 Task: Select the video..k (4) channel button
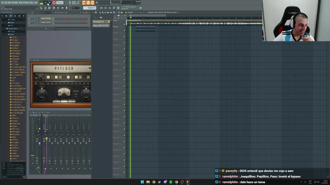coord(46,18)
